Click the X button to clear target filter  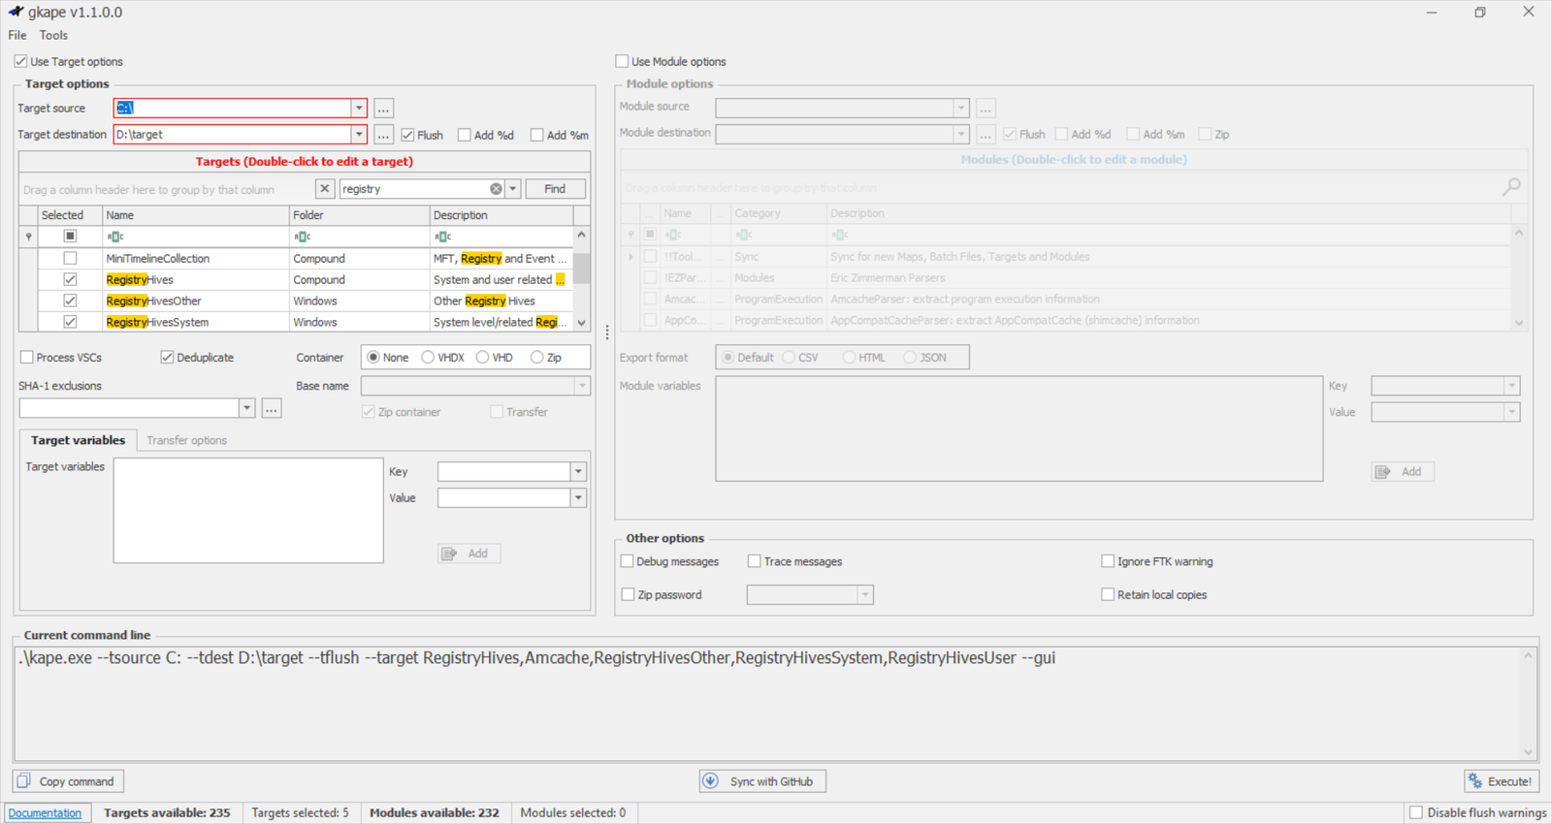pos(325,189)
